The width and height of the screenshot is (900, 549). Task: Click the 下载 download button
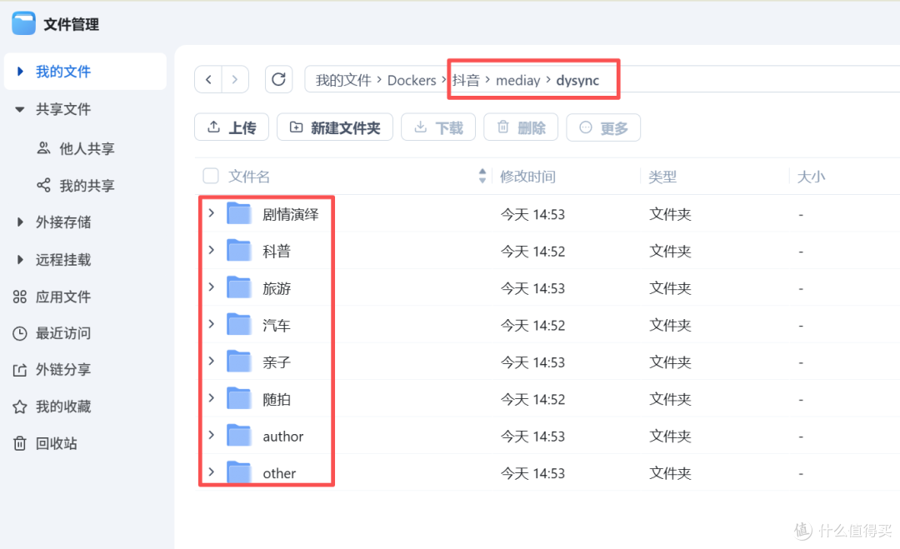tap(438, 127)
